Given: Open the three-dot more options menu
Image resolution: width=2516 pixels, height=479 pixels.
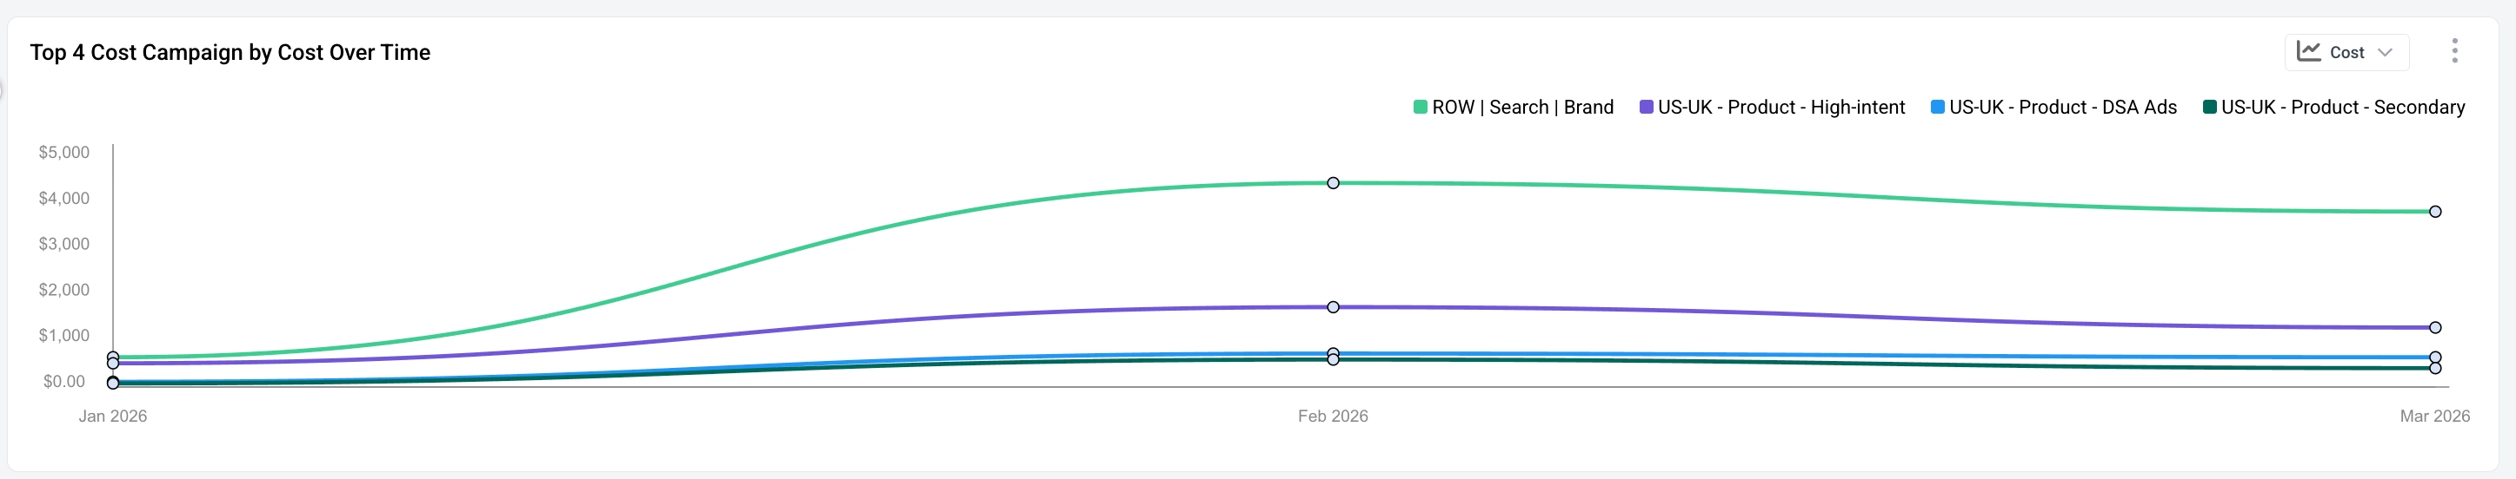Looking at the screenshot, I should [x=2453, y=50].
